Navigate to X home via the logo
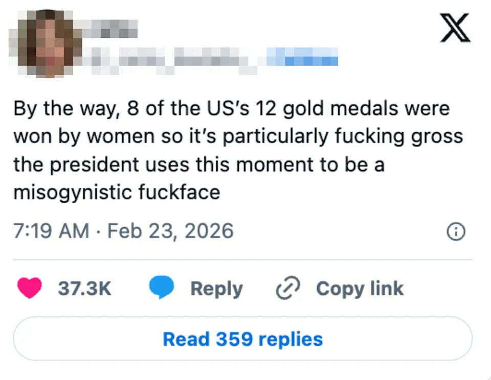Screen dimensions: 491x380 [x=455, y=28]
